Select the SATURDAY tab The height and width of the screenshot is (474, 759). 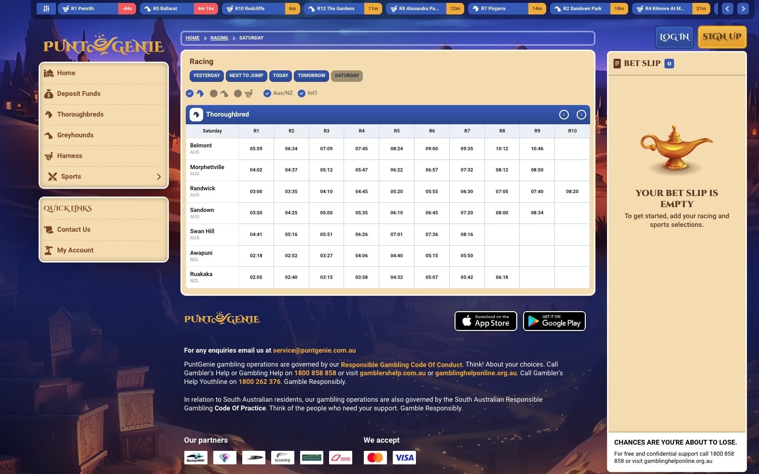click(347, 76)
